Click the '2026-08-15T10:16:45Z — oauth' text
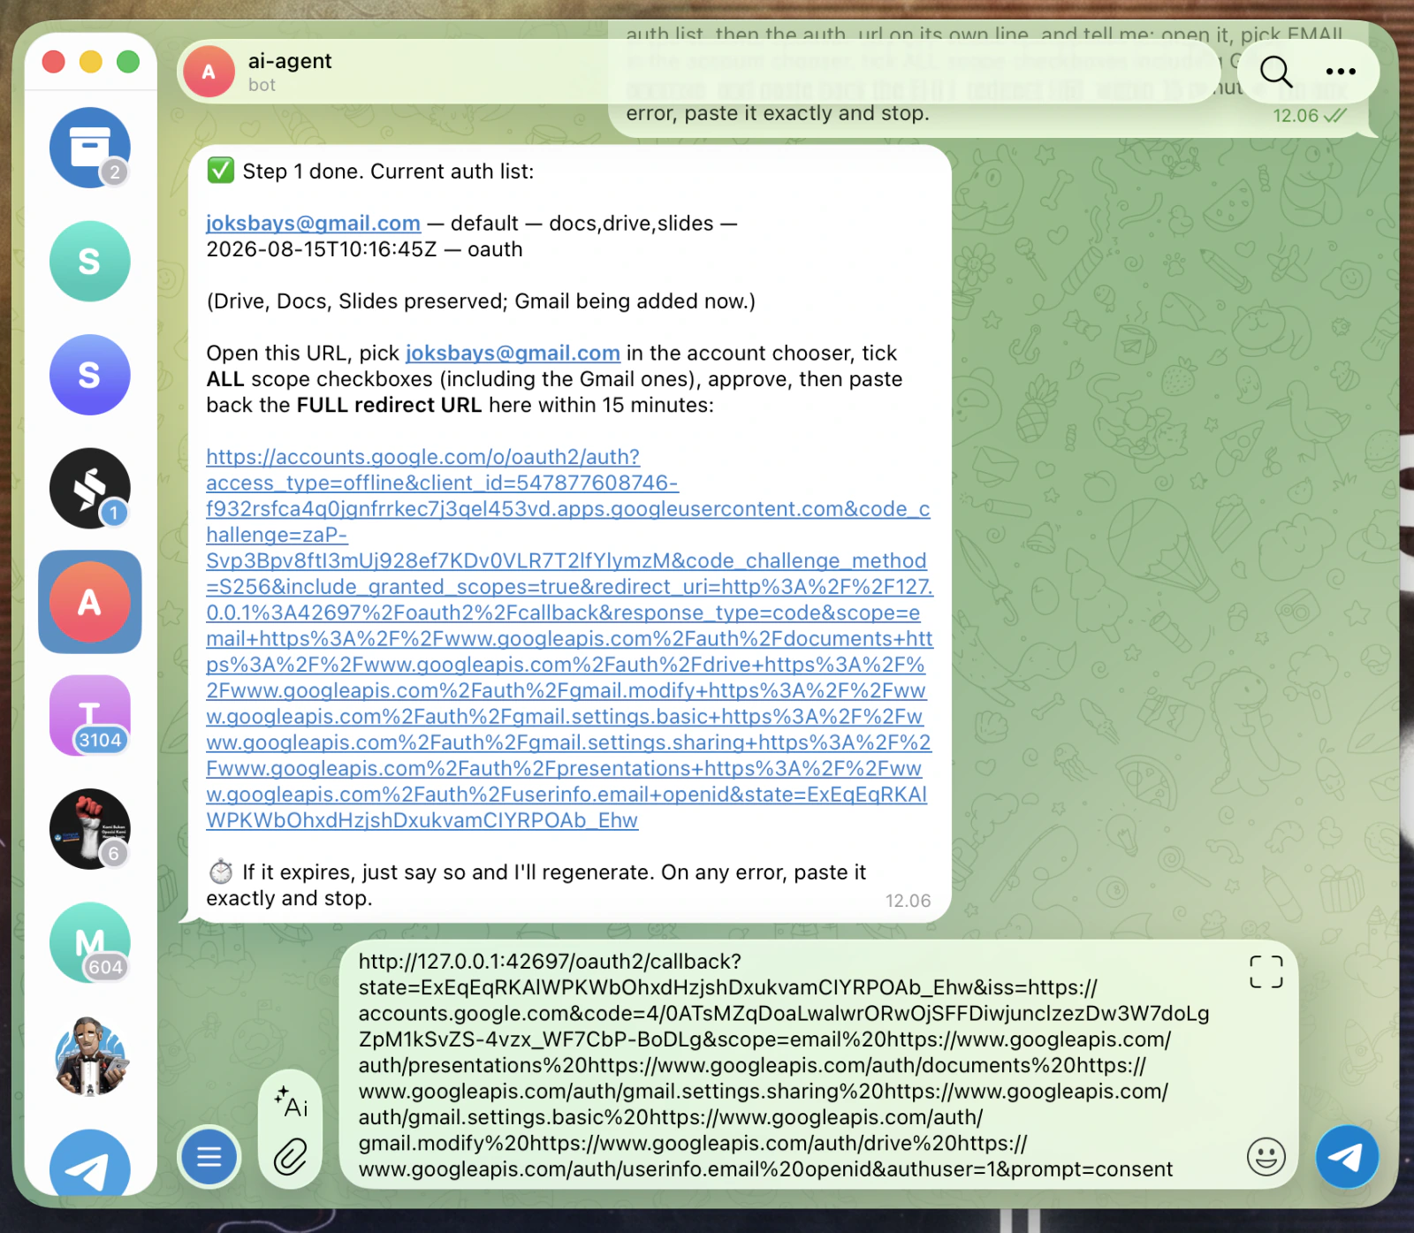The height and width of the screenshot is (1233, 1414). point(364,249)
